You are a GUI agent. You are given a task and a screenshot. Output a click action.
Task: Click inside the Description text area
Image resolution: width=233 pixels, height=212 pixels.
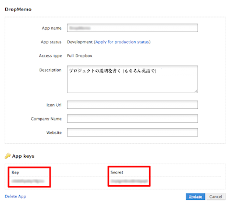pyautogui.click(x=132, y=79)
